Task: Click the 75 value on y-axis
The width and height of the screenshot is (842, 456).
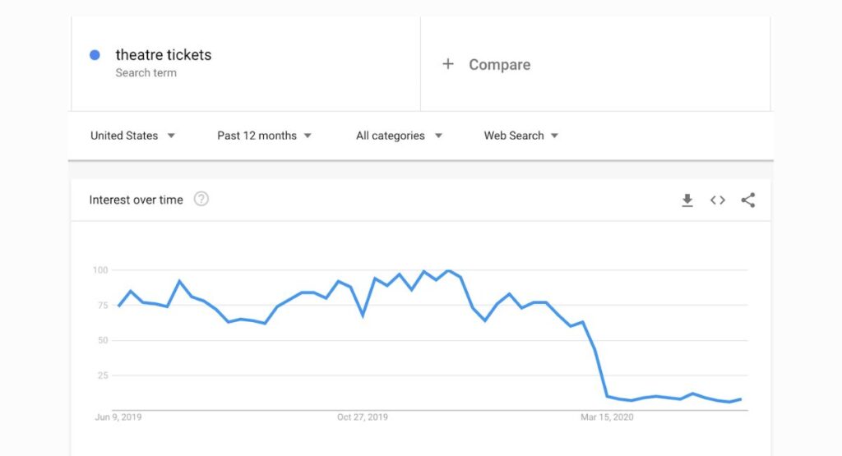Action: pos(103,306)
